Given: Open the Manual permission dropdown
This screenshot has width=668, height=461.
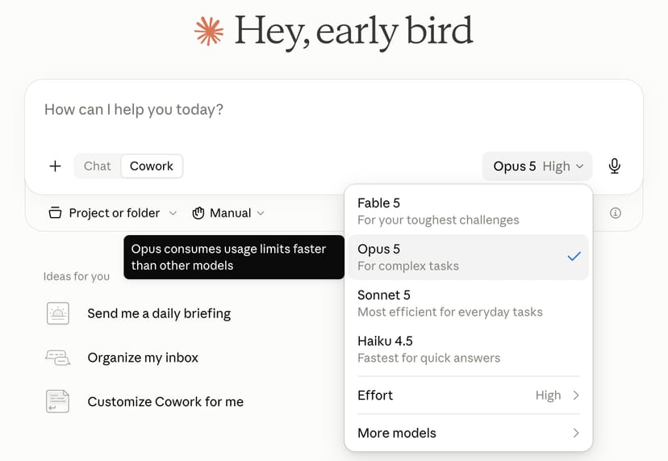Looking at the screenshot, I should (x=228, y=213).
